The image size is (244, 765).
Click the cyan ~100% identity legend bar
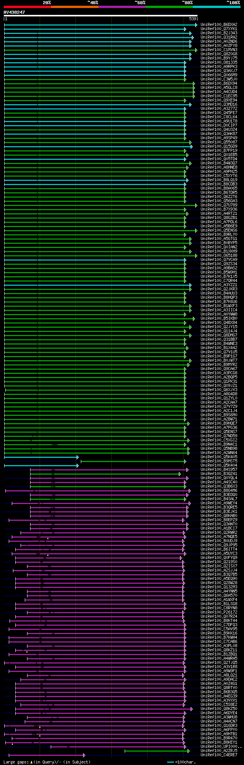(x=217, y=7)
